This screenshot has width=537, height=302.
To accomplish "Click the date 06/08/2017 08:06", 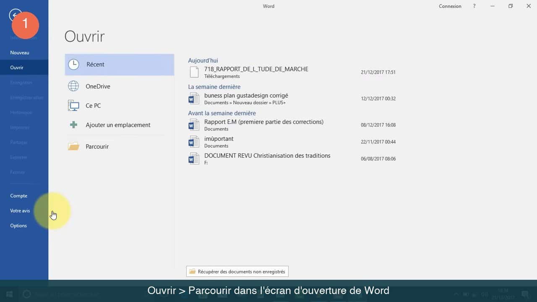I will pos(378,159).
